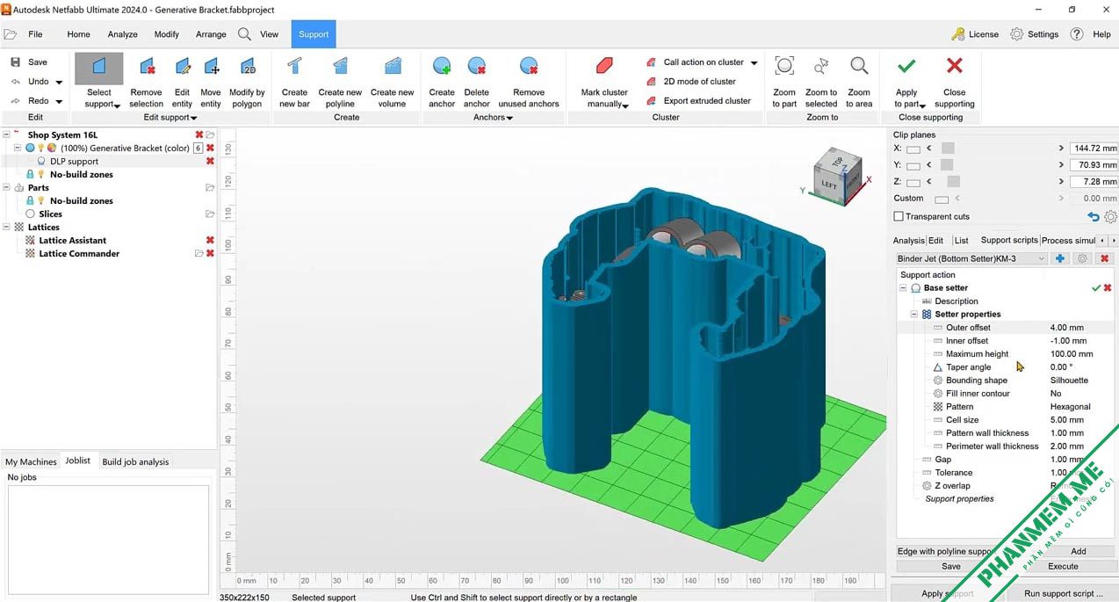The width and height of the screenshot is (1119, 602).
Task: Collapse the Shop System 16L tree node
Action: click(7, 135)
